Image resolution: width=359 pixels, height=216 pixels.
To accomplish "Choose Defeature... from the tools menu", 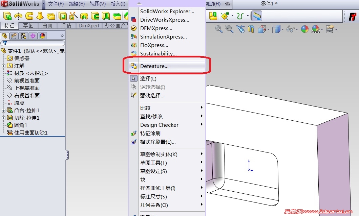I will (167, 66).
